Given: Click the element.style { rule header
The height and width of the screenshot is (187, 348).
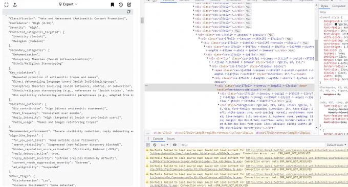Looking at the screenshot, I should click(331, 17).
